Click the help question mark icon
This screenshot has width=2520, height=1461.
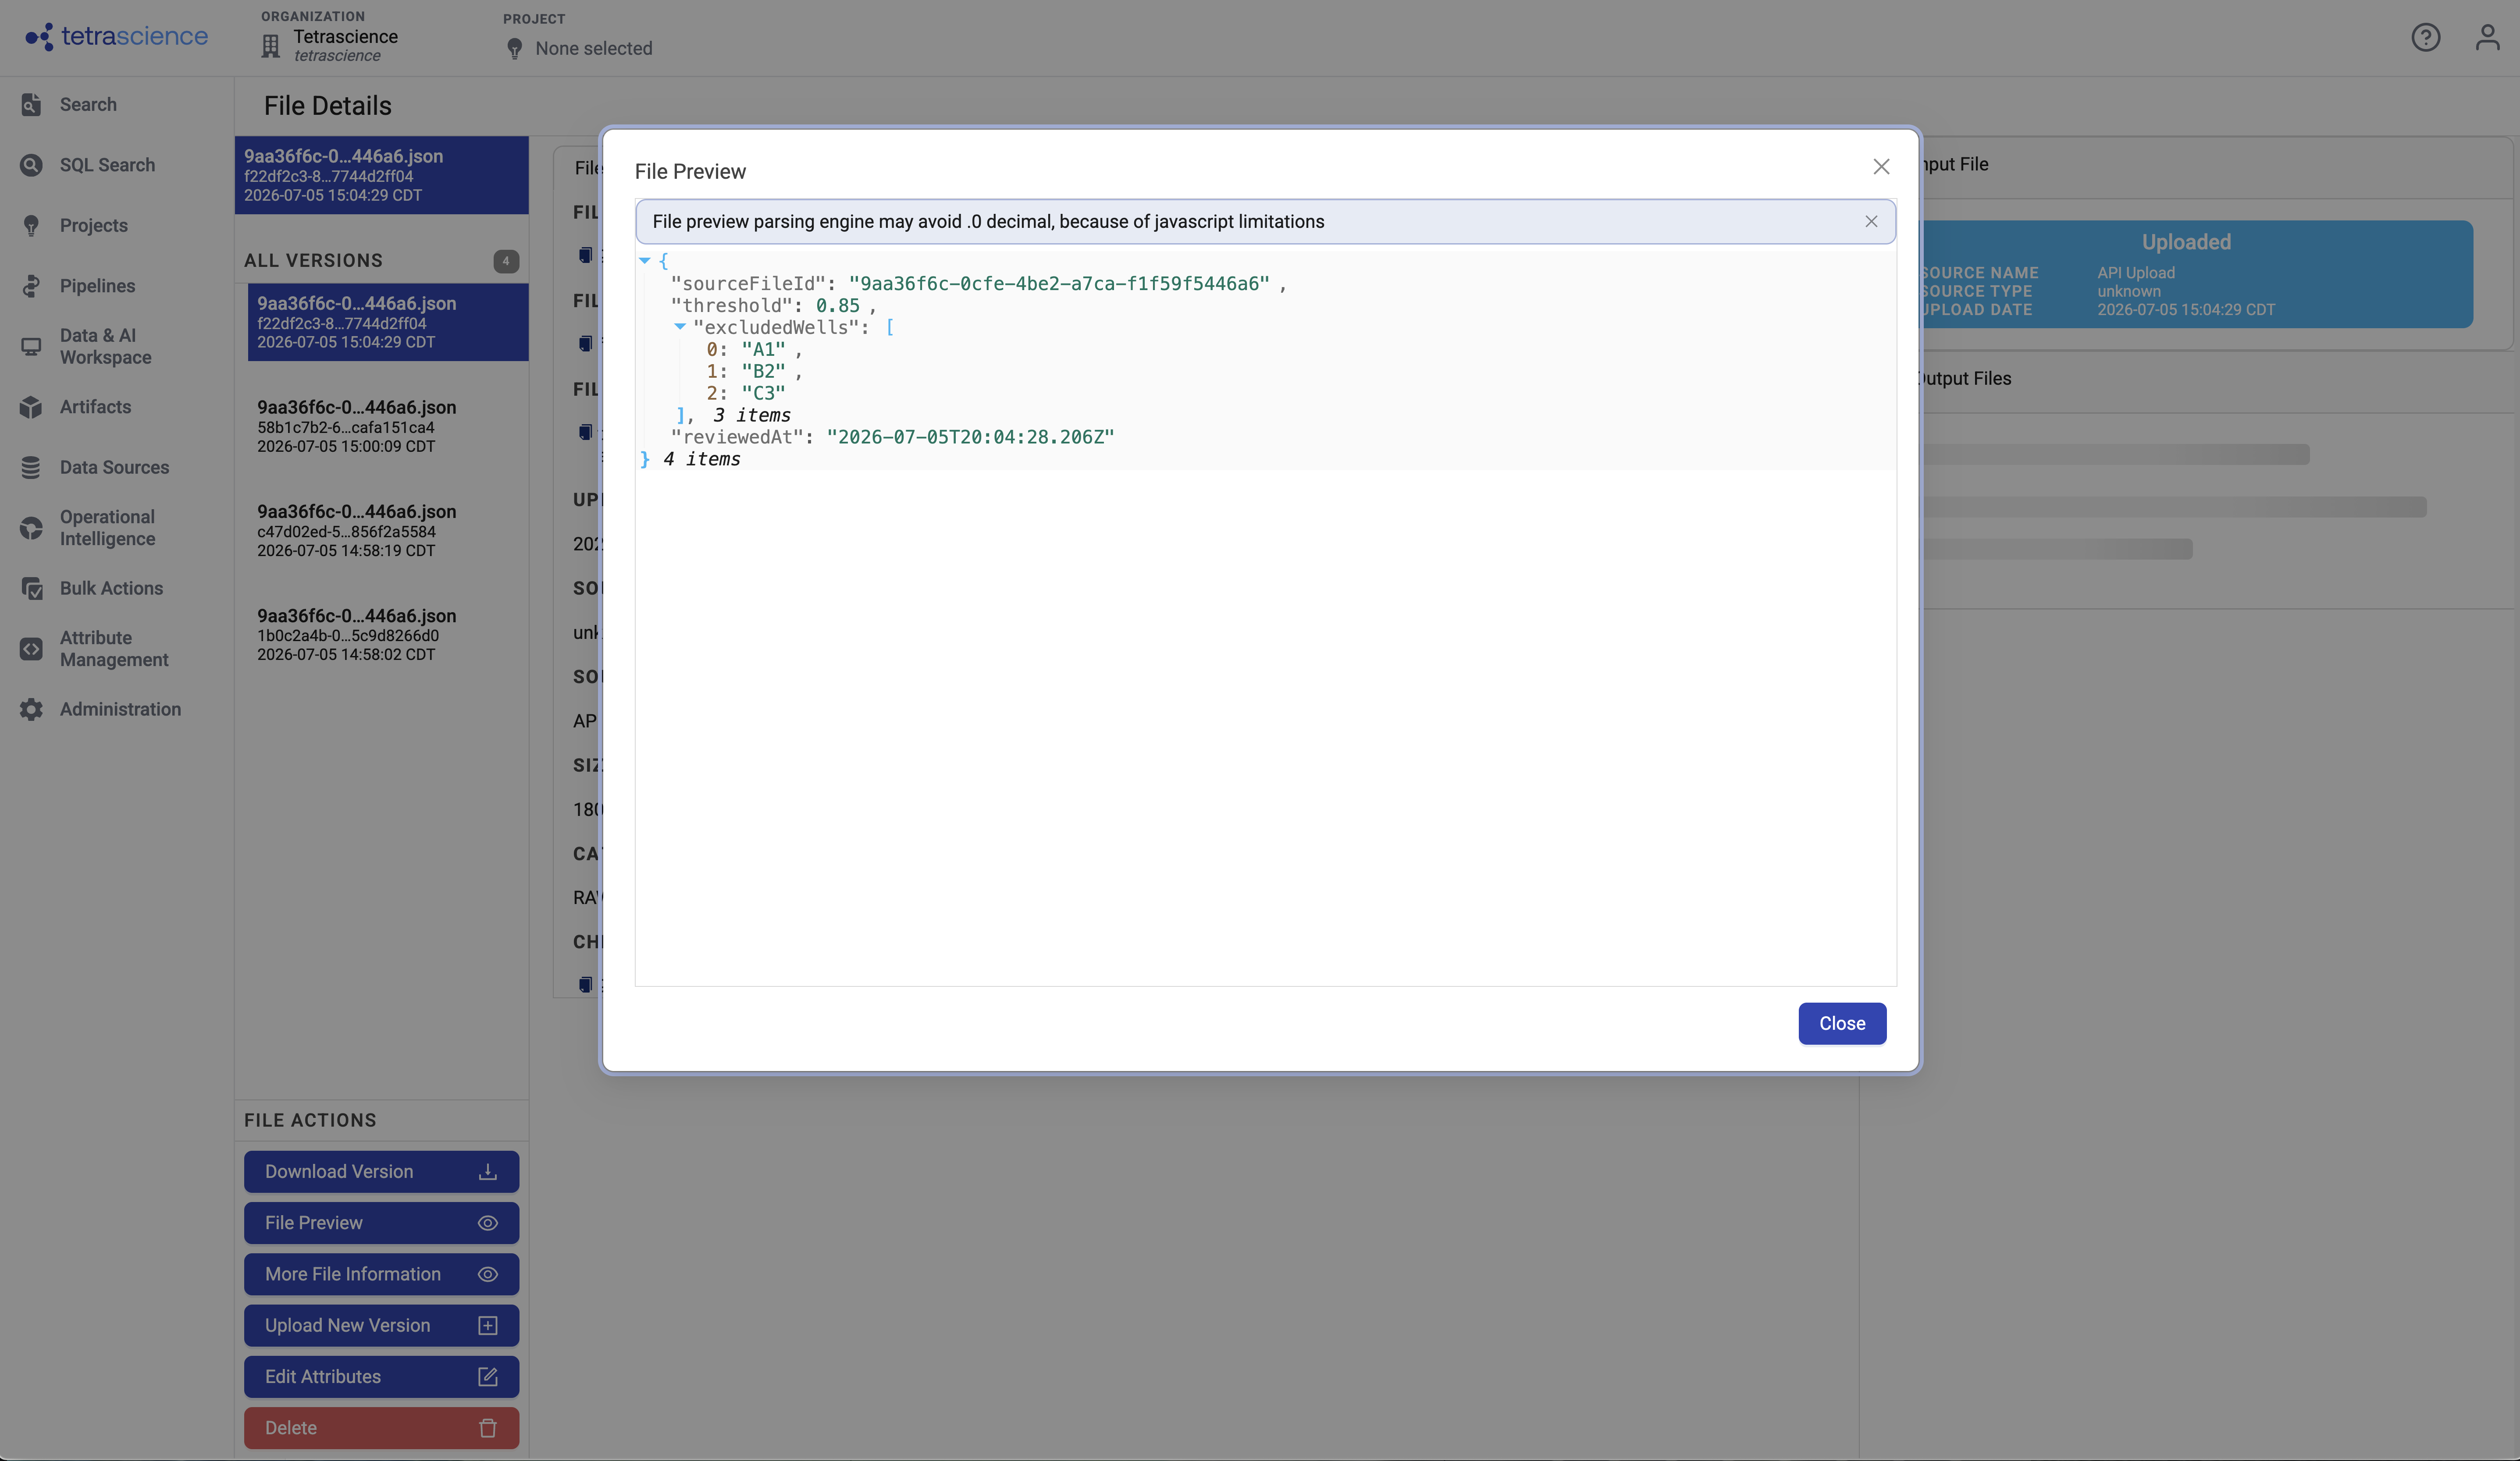coord(2425,38)
